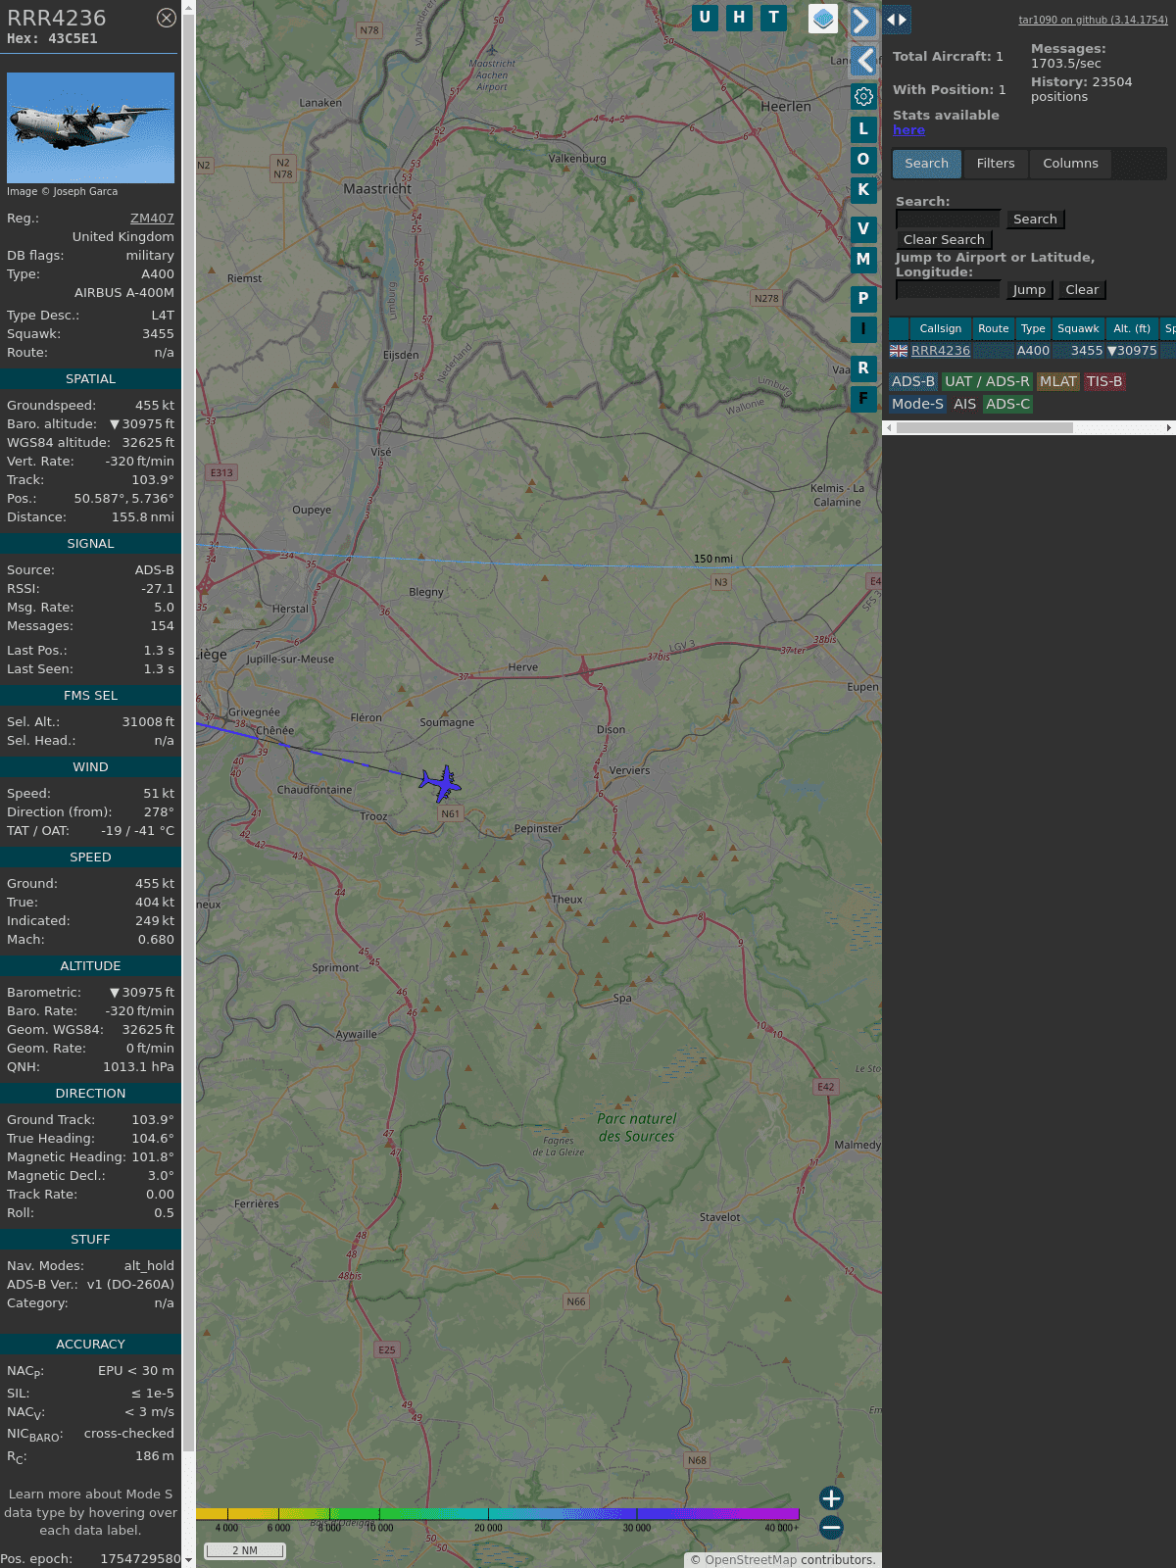Click the SPEED section header
The height and width of the screenshot is (1568, 1176).
(90, 857)
